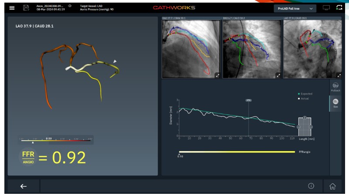Click the FFR color scale bar
349x196 pixels.
pos(55,140)
